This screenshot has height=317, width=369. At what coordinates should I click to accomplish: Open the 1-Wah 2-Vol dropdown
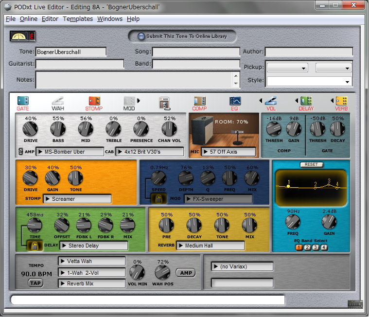pyautogui.click(x=92, y=273)
